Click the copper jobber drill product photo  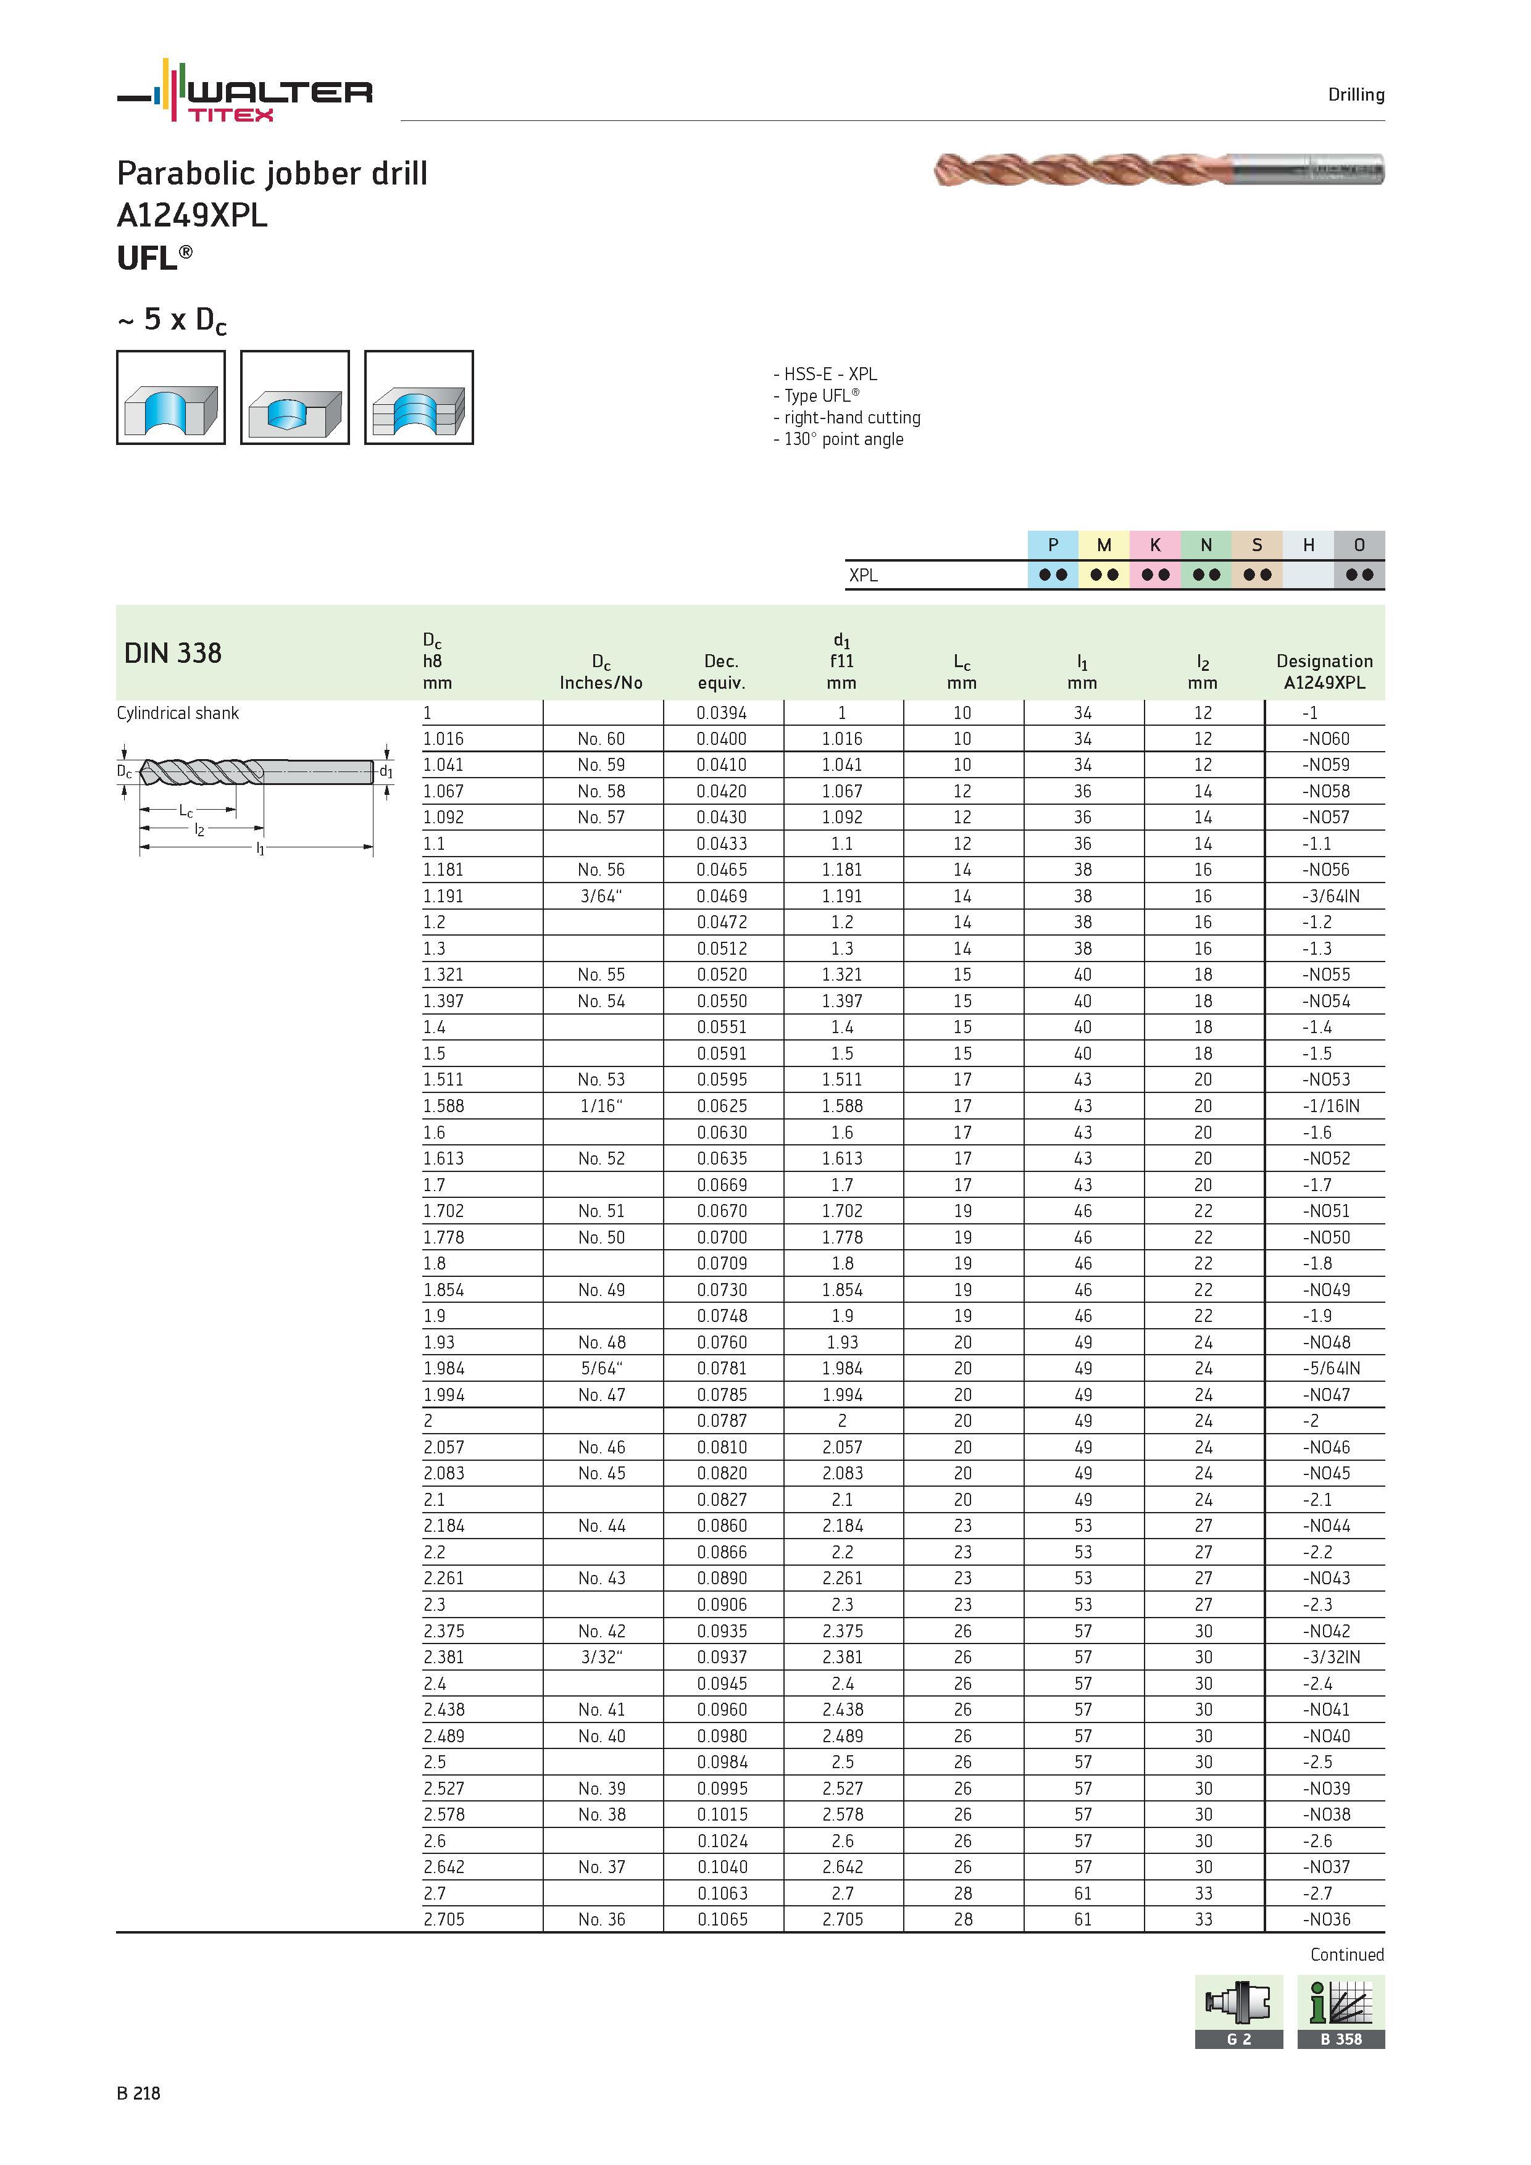(x=1158, y=170)
